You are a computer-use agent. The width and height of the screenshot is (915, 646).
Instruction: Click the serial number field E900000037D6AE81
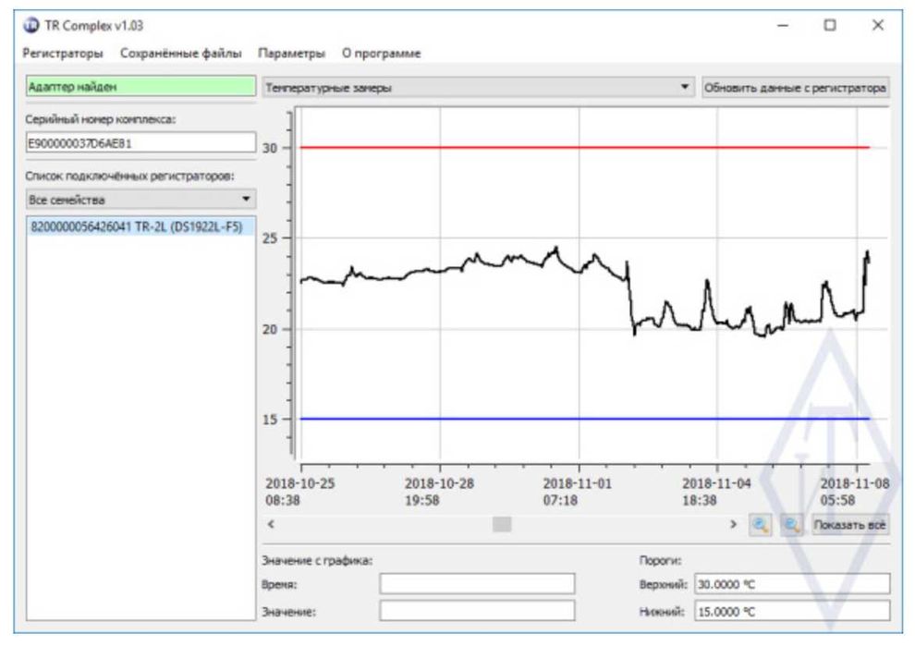pos(140,143)
